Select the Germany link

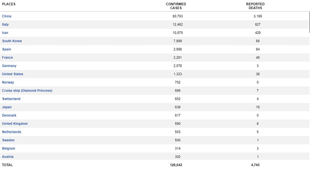point(9,66)
